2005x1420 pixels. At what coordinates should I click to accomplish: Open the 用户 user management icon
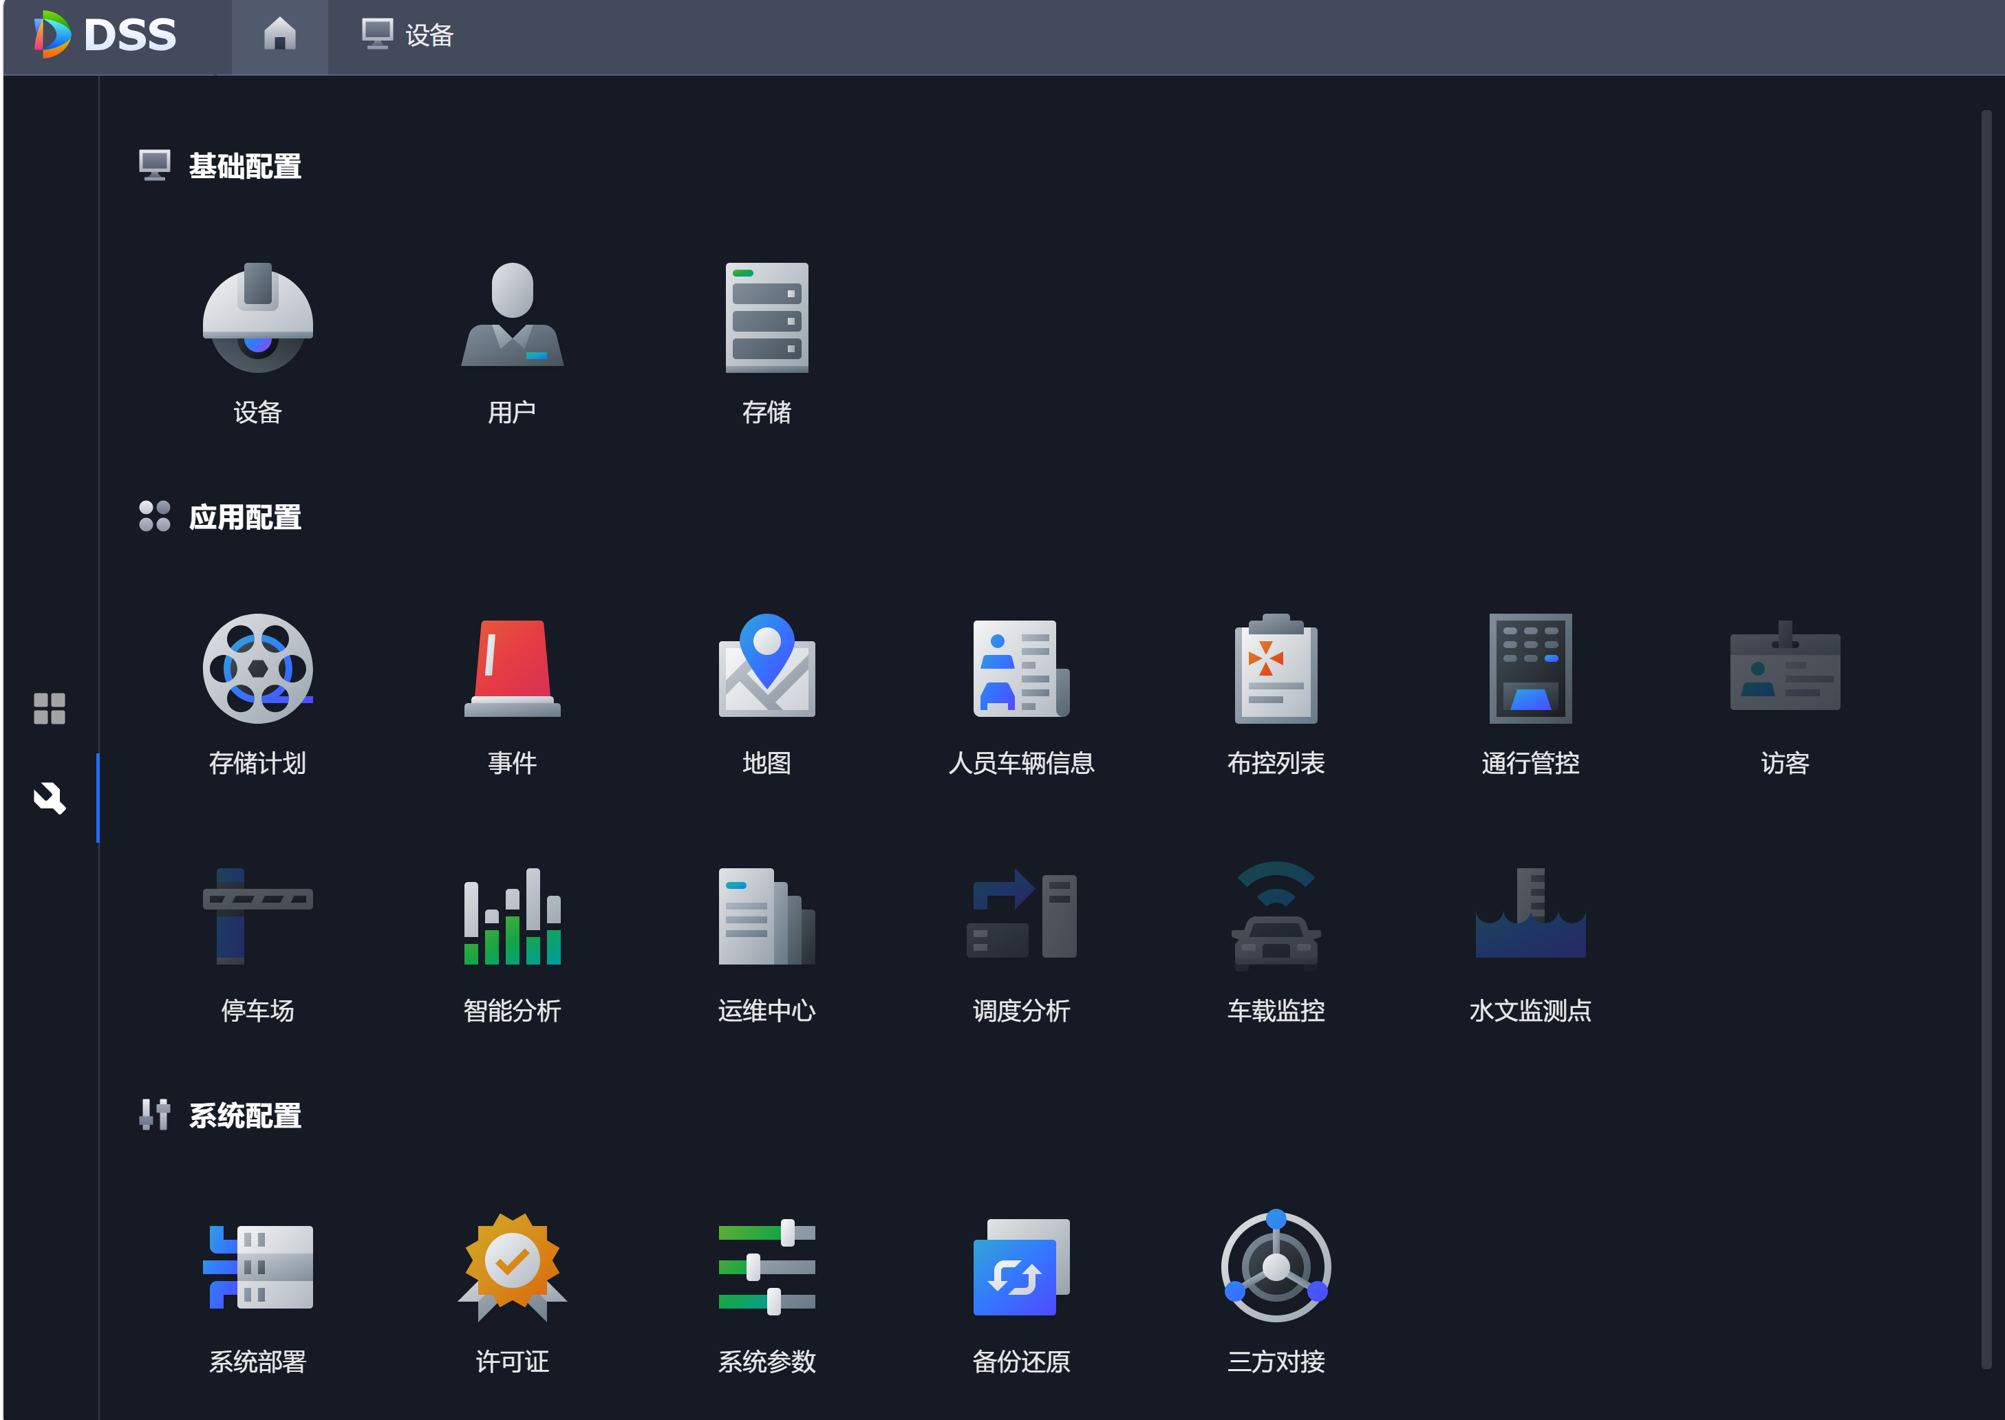[513, 315]
